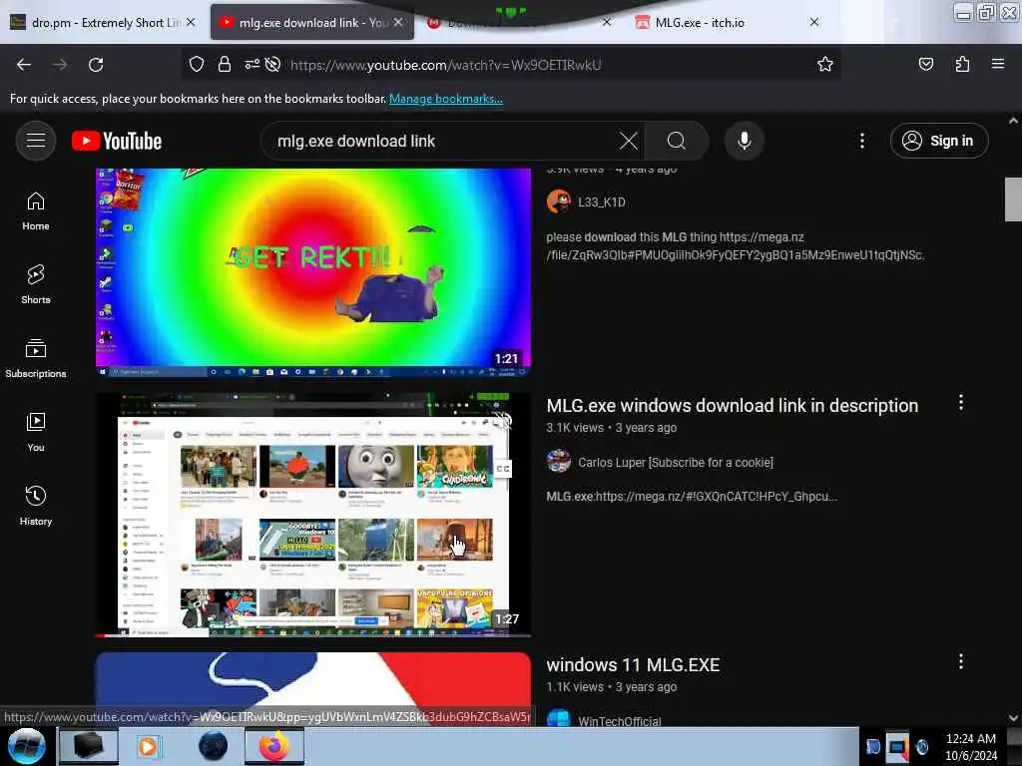Open the windows 11 MLG.EXE thumbnail
Image resolution: width=1022 pixels, height=766 pixels.
(312, 689)
